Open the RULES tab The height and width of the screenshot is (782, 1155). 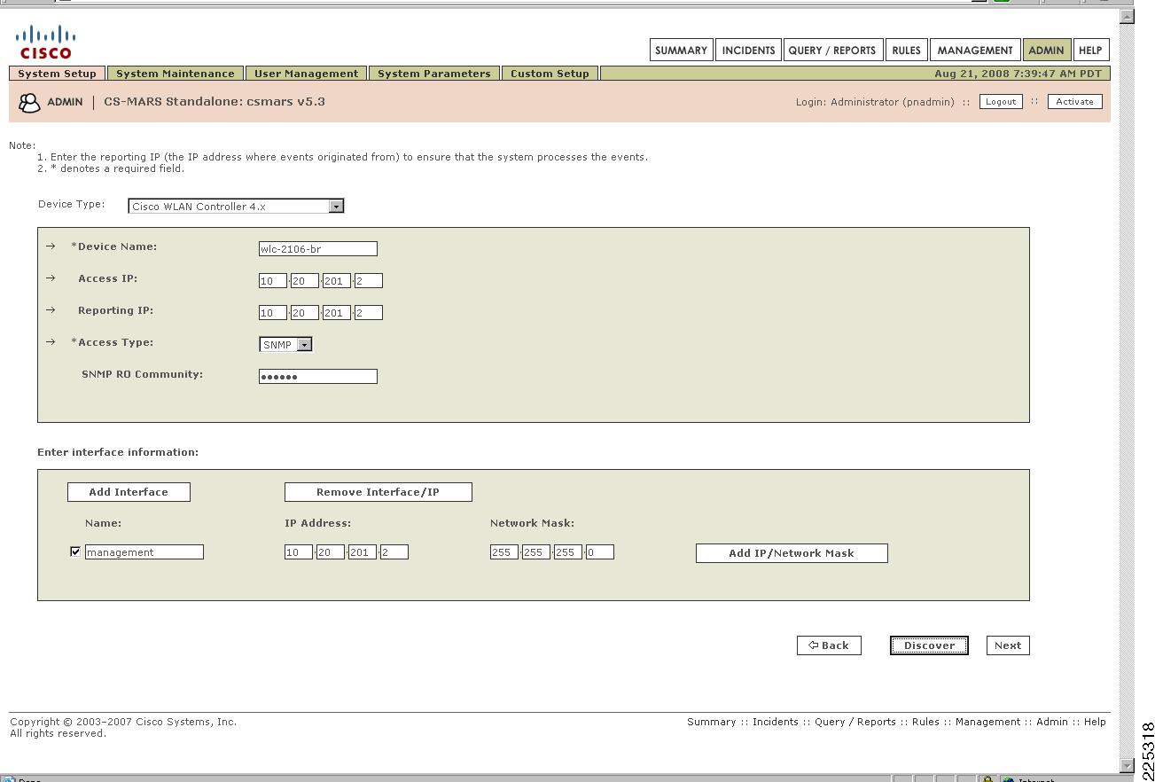coord(906,51)
